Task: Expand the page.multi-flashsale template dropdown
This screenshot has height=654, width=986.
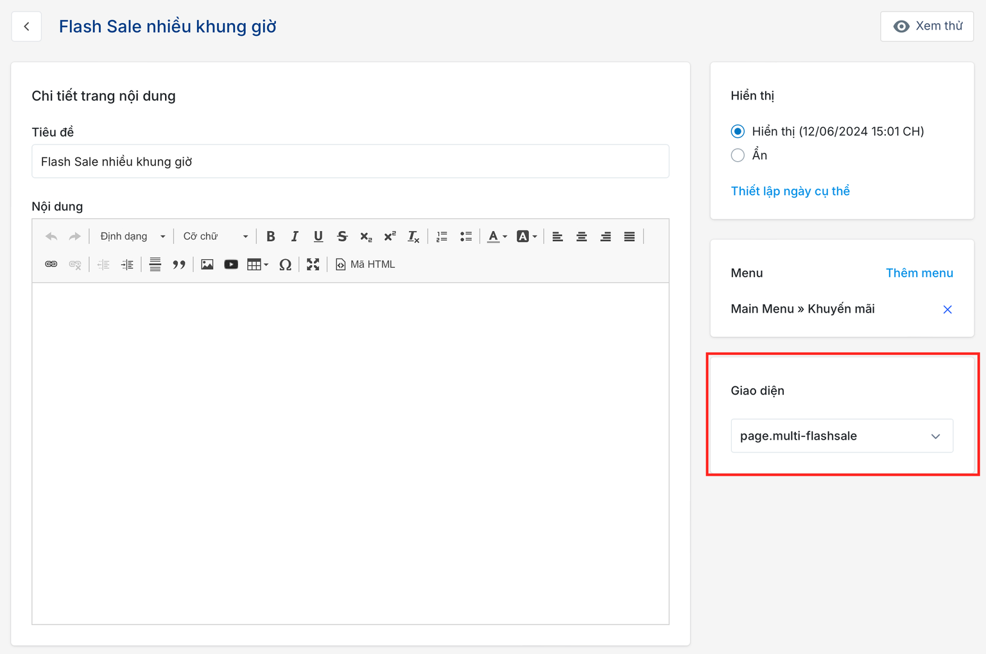Action: [842, 436]
